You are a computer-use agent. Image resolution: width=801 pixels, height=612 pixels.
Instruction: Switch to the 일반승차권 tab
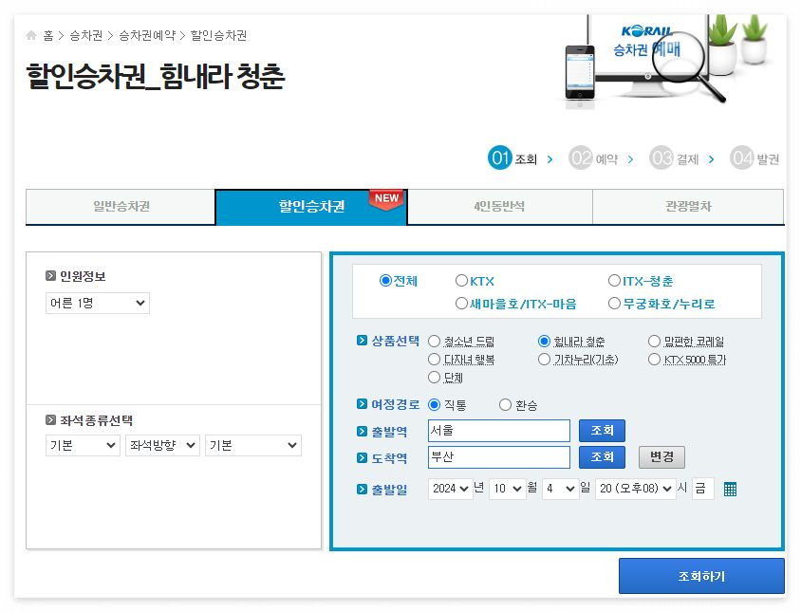coord(121,206)
